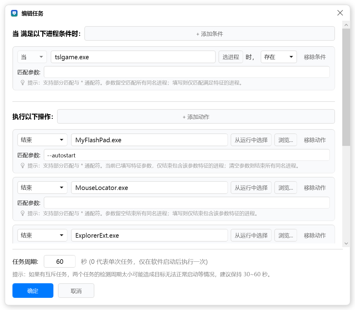Viewport: 355px width, 310px height.
Task: Click the lightbulb hint icon under tslgame.exe
Action: (22, 83)
